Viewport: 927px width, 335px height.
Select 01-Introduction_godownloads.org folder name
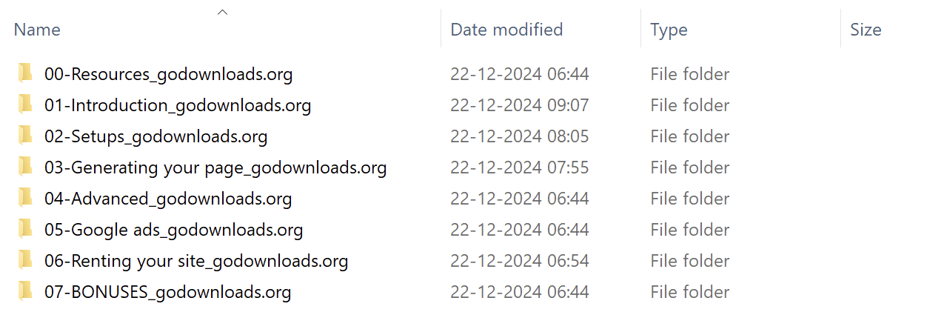[x=178, y=105]
